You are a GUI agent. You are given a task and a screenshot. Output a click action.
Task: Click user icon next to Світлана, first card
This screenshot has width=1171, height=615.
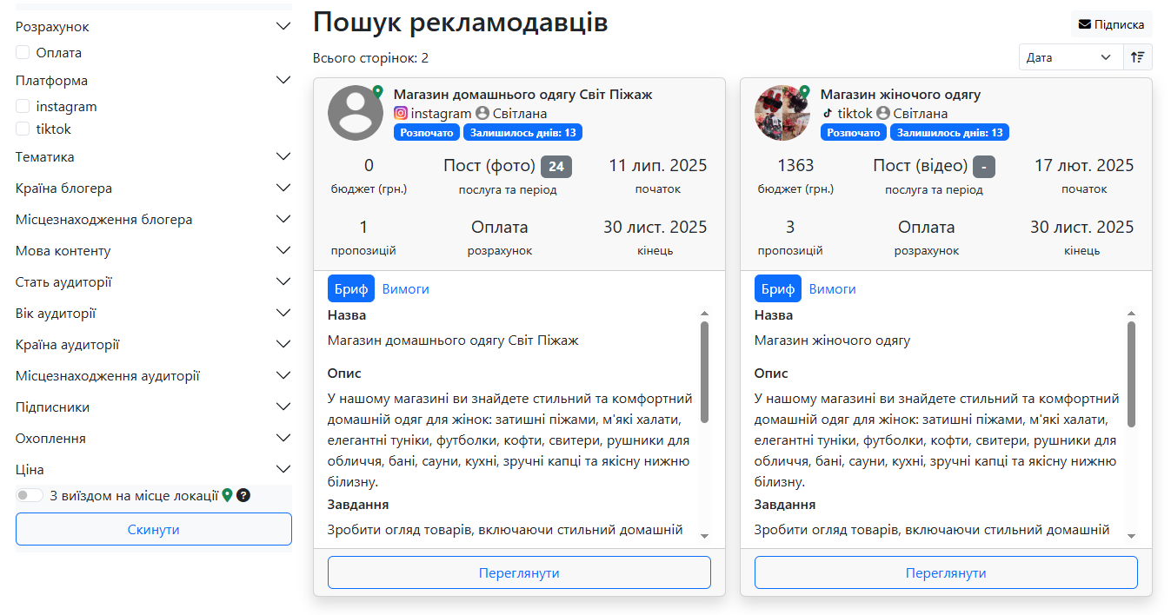(482, 113)
